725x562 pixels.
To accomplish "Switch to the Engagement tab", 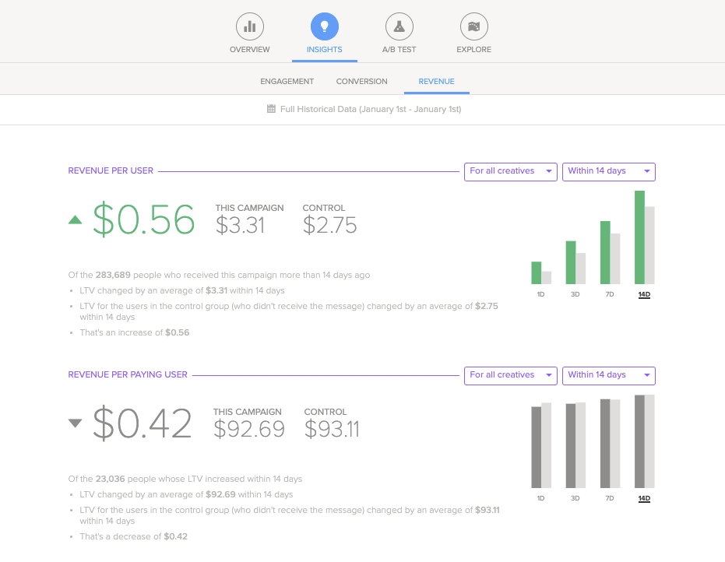I will pyautogui.click(x=287, y=81).
